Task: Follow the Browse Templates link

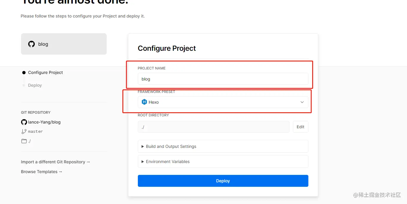Action: point(42,172)
